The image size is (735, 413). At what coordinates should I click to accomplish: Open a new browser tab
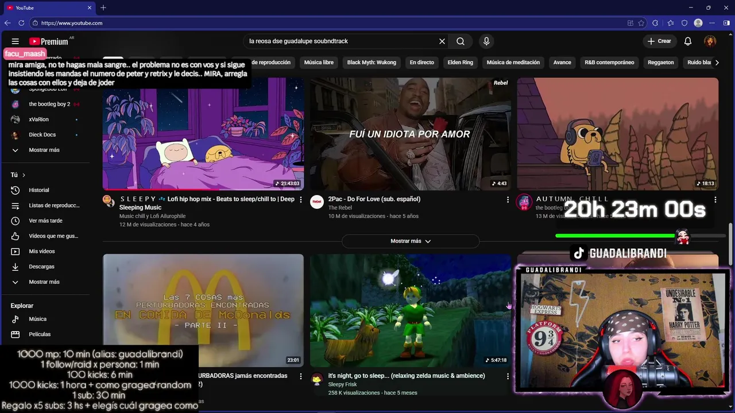click(x=103, y=7)
